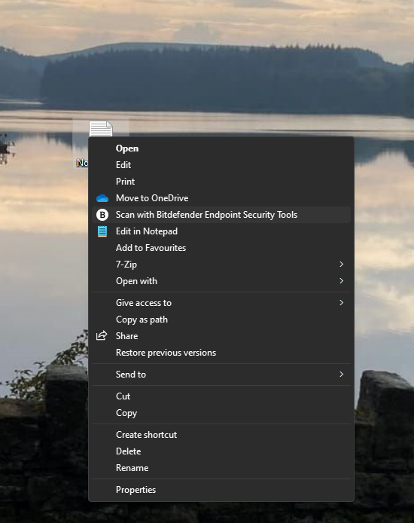Choose Open from the context menu

(221, 148)
